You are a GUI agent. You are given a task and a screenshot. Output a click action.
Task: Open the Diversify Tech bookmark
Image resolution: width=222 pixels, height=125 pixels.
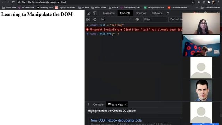tap(45, 8)
